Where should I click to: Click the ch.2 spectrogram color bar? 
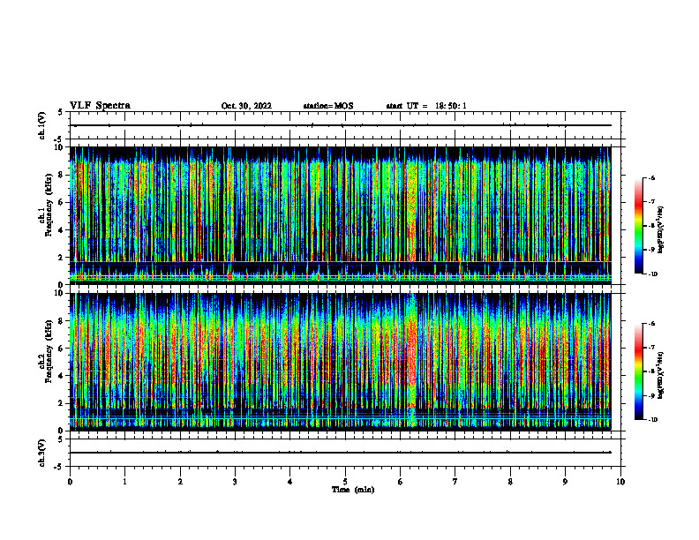638,371
